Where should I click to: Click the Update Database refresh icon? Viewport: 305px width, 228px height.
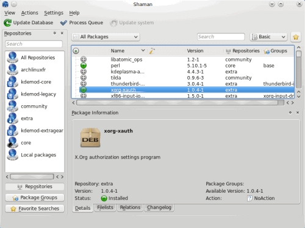7,22
